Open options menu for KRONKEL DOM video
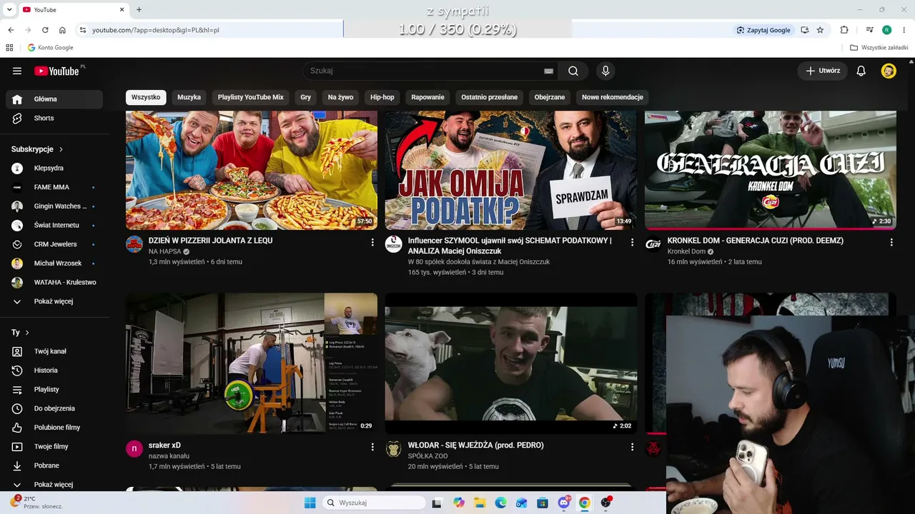 891,243
